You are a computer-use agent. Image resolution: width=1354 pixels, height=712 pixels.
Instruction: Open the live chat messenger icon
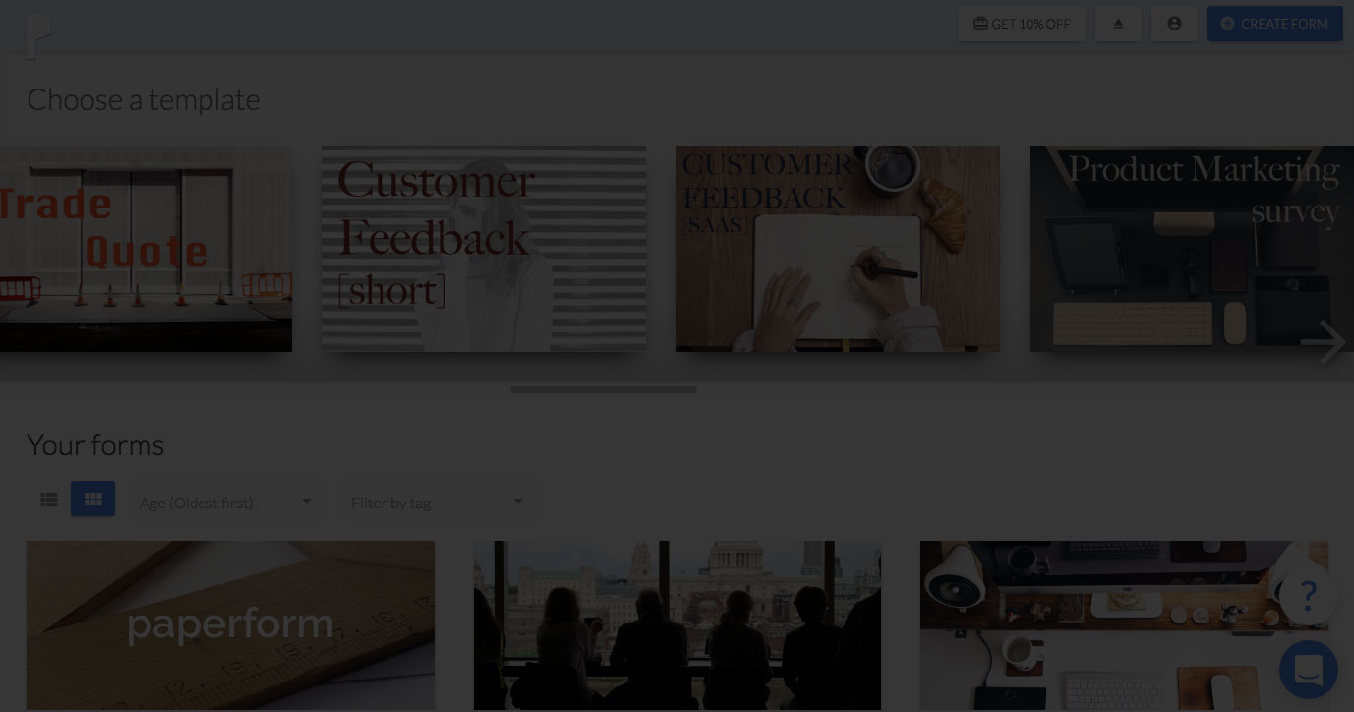[x=1308, y=670]
